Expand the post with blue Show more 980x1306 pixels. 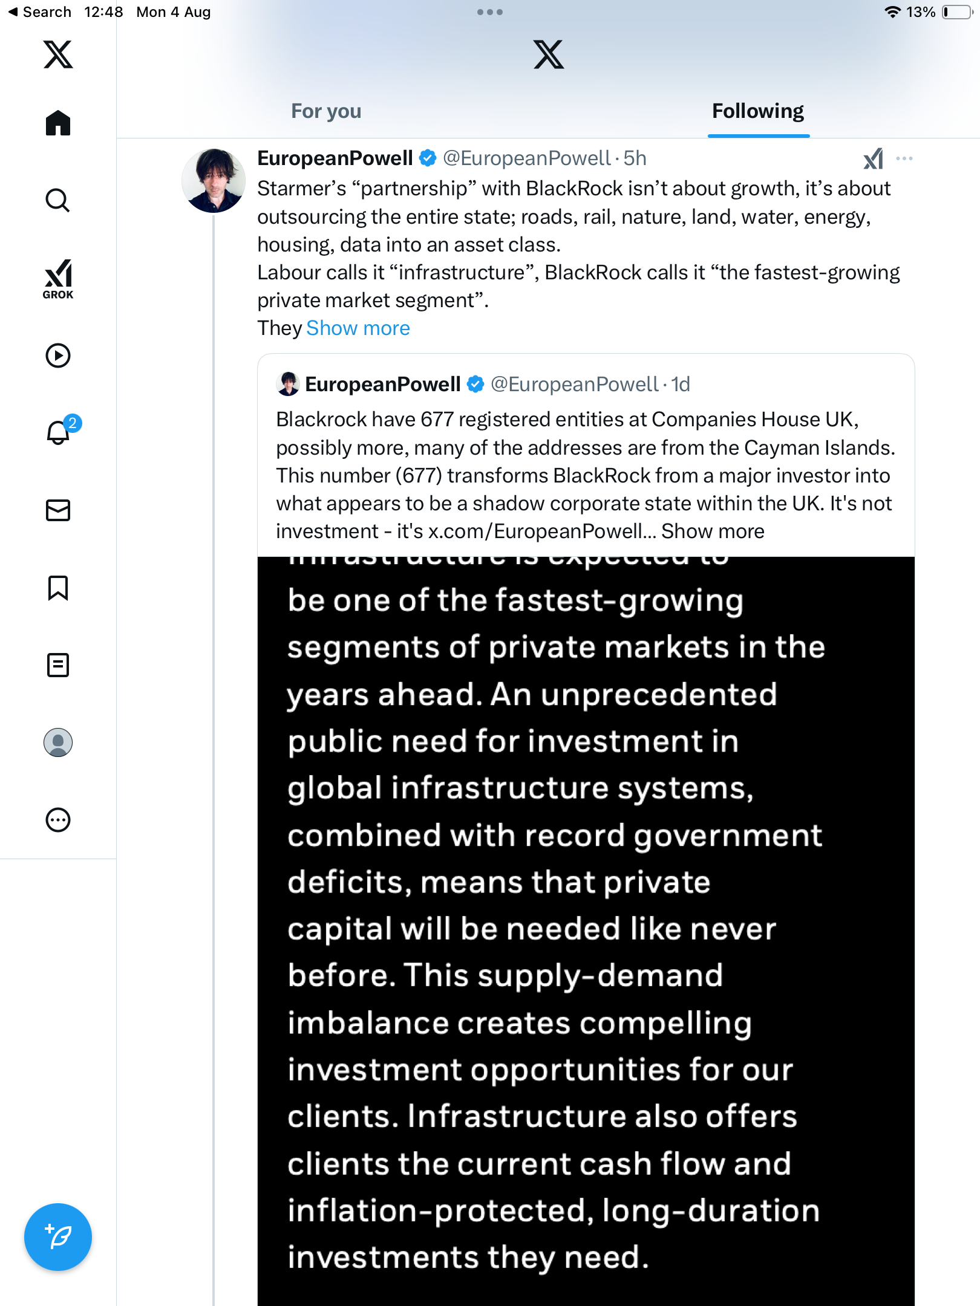(358, 328)
